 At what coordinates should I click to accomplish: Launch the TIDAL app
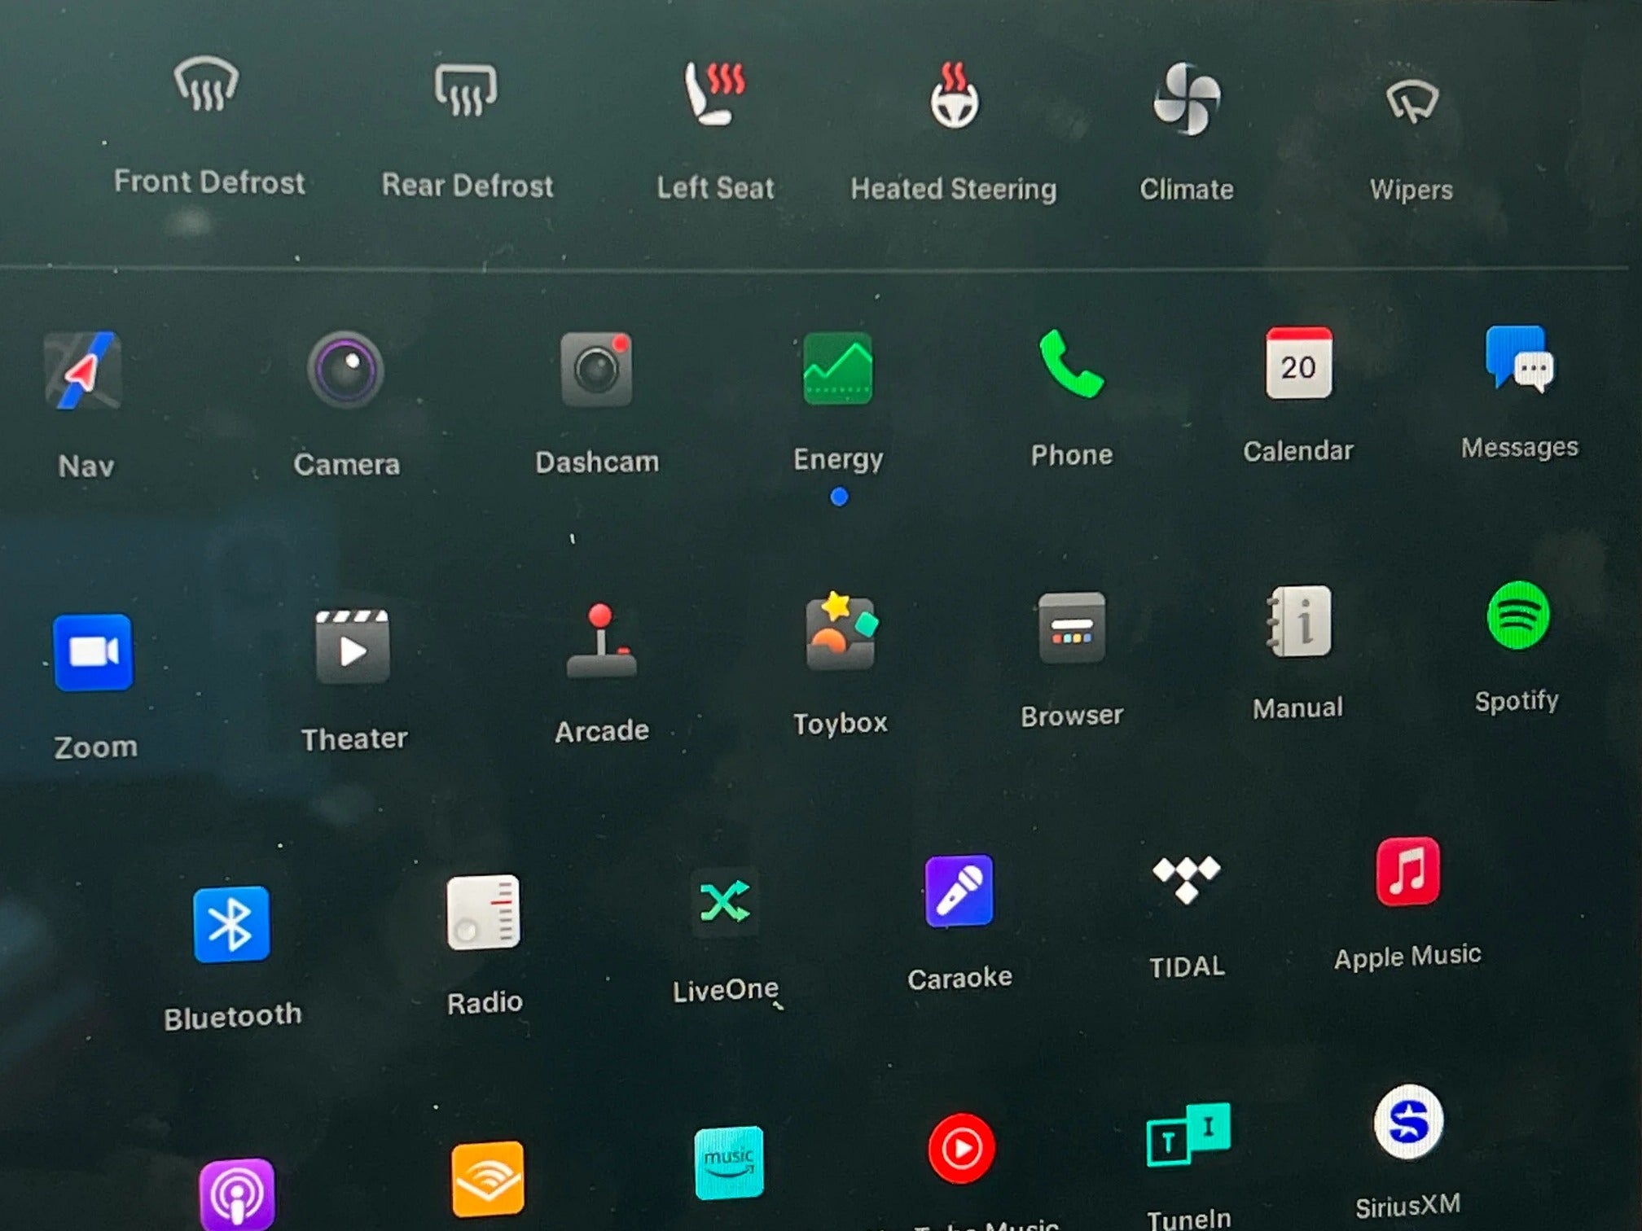point(1187,880)
